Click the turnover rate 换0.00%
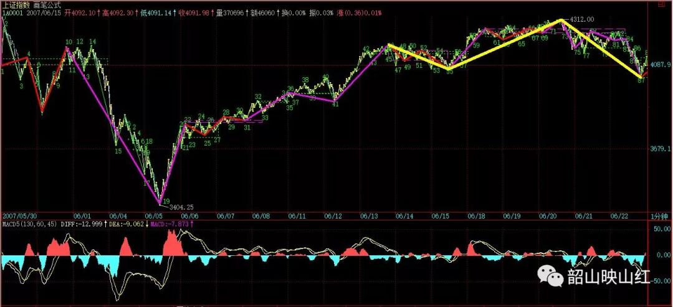This screenshot has height=307, width=673. (293, 13)
